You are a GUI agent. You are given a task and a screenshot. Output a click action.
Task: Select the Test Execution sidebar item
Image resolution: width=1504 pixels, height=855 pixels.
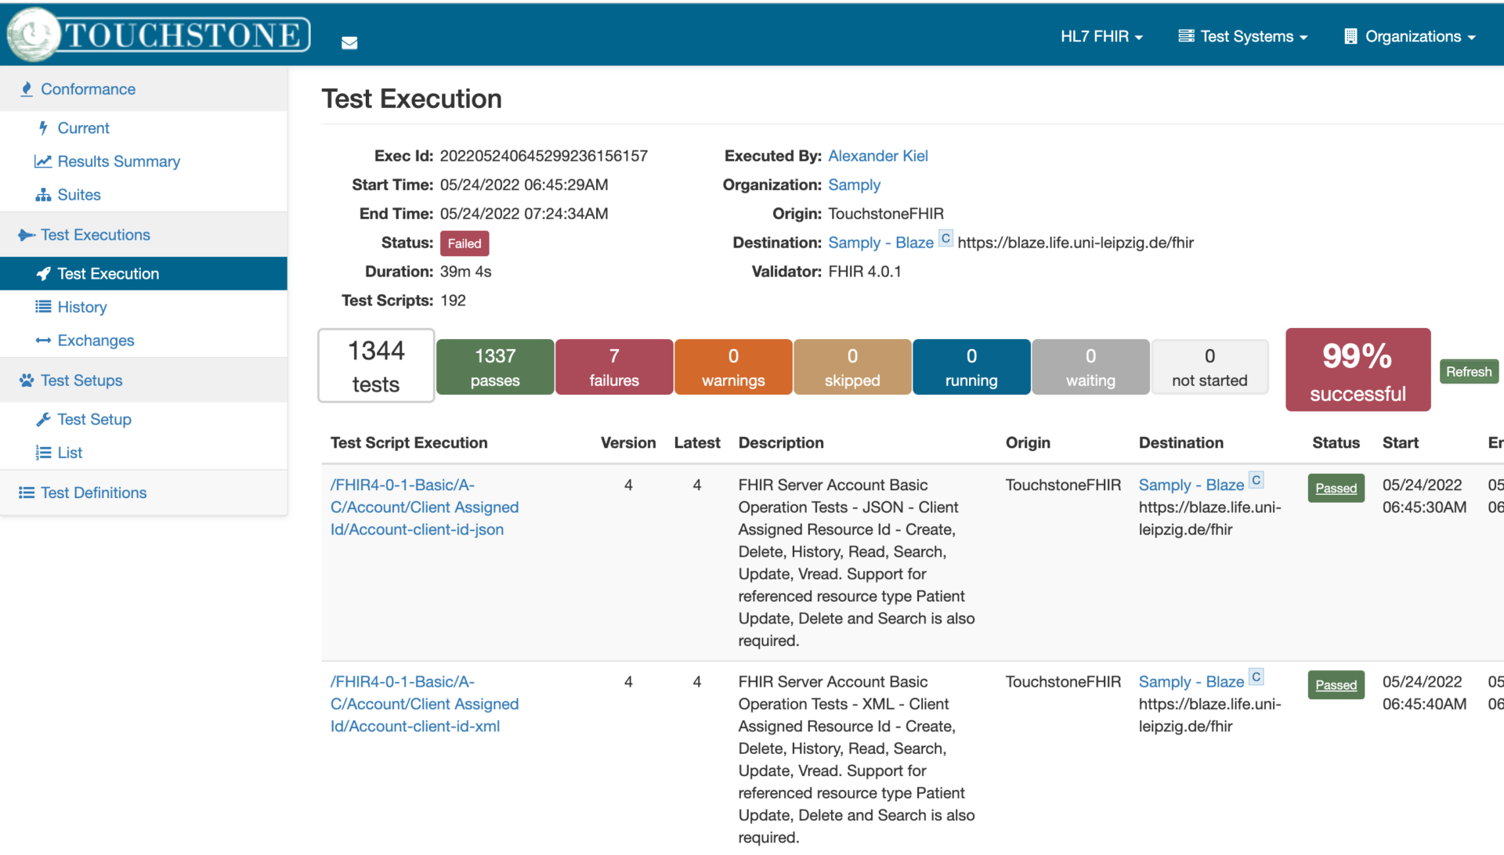[144, 274]
